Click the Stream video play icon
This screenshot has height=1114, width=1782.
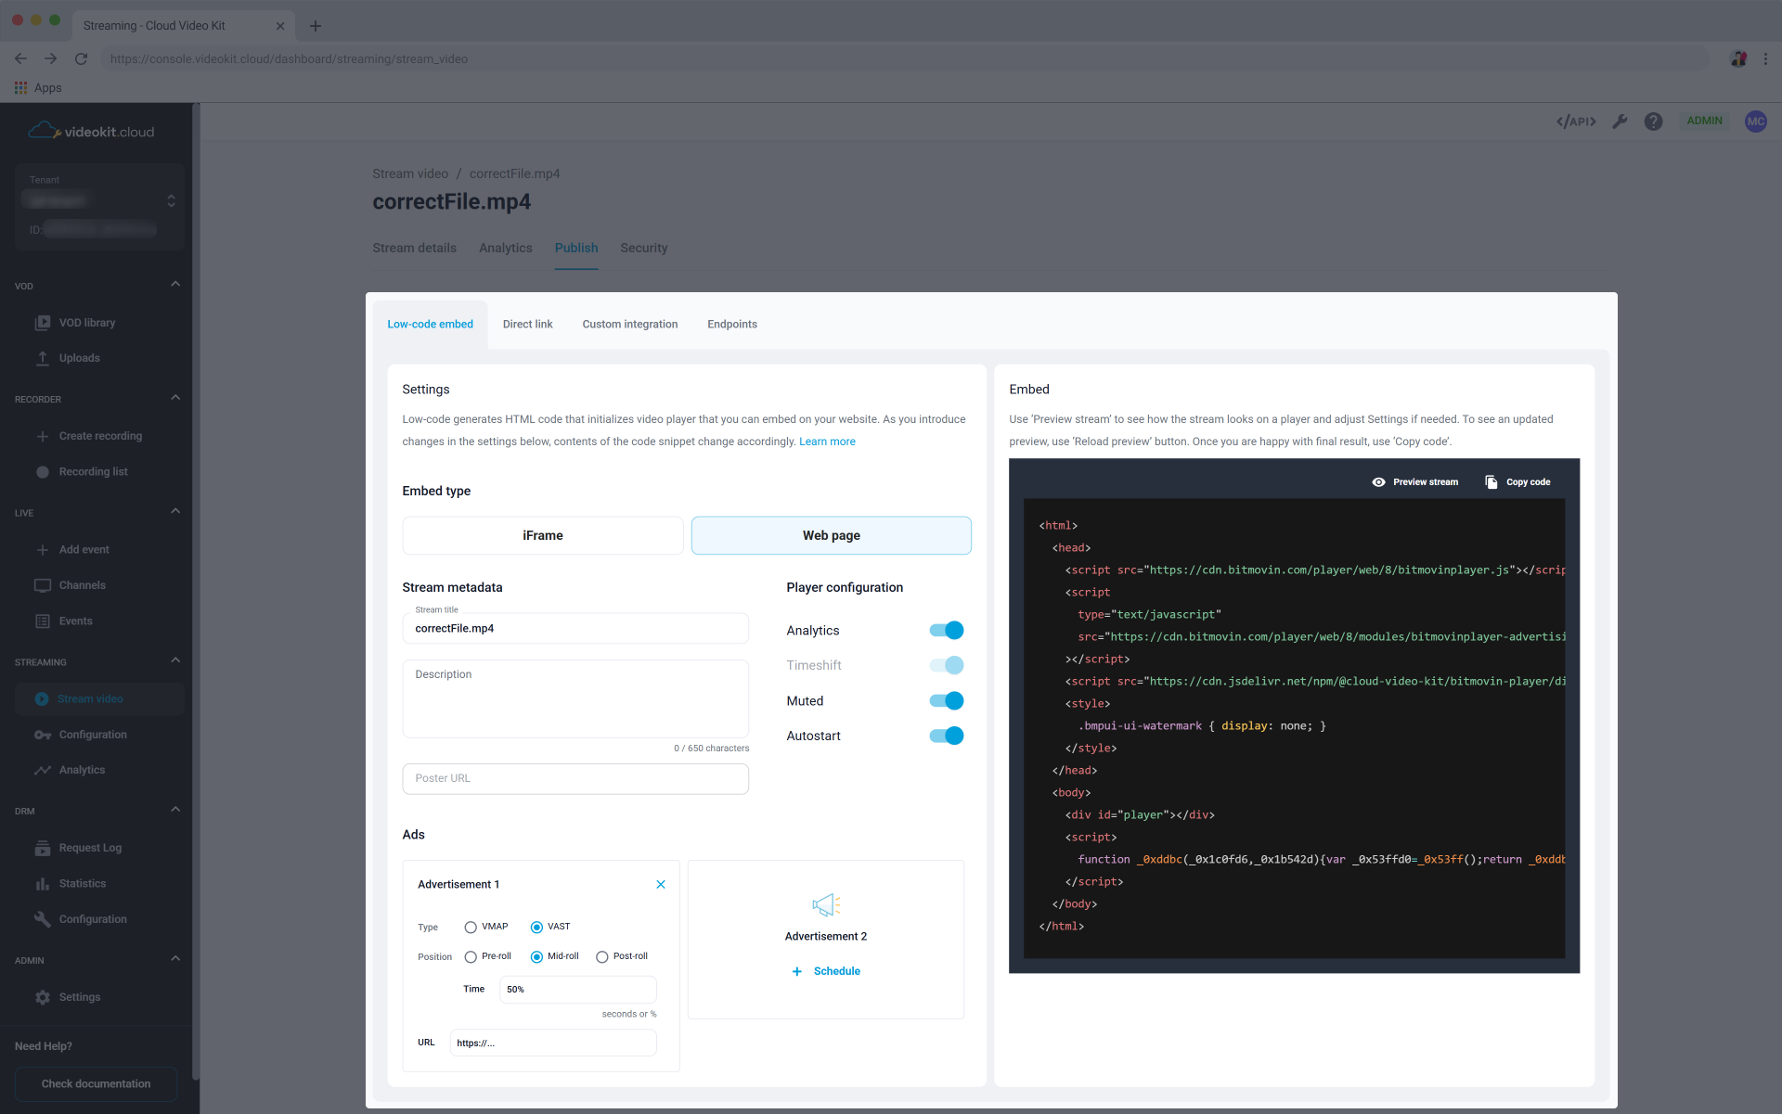(42, 699)
